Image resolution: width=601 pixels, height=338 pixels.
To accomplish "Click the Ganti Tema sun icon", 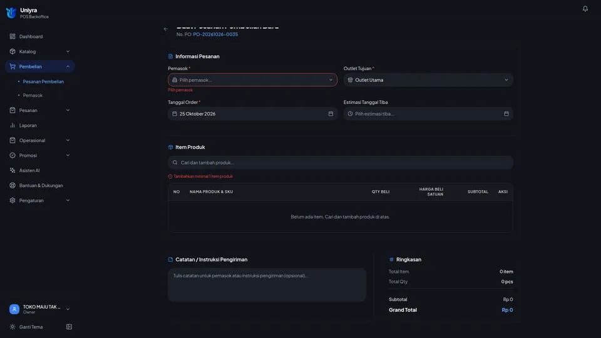I will pos(13,327).
